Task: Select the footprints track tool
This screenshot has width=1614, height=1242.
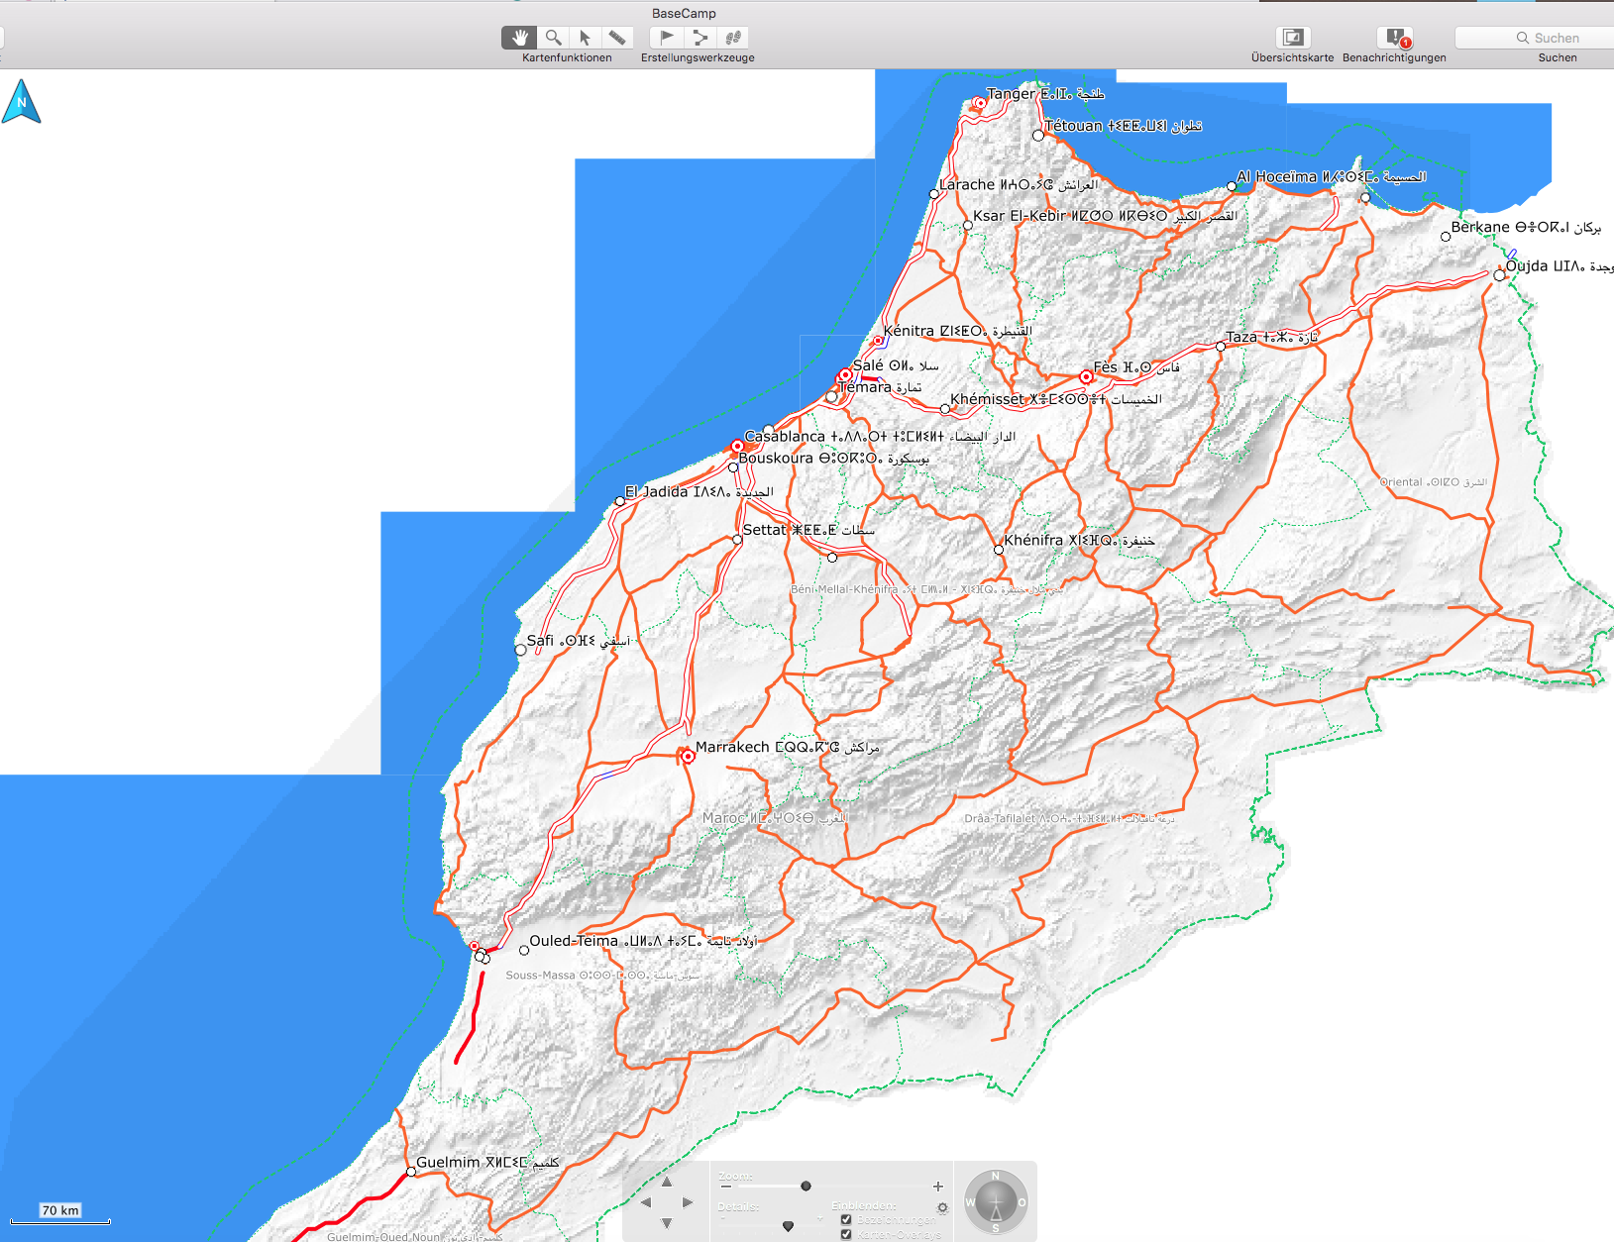Action: tap(733, 38)
